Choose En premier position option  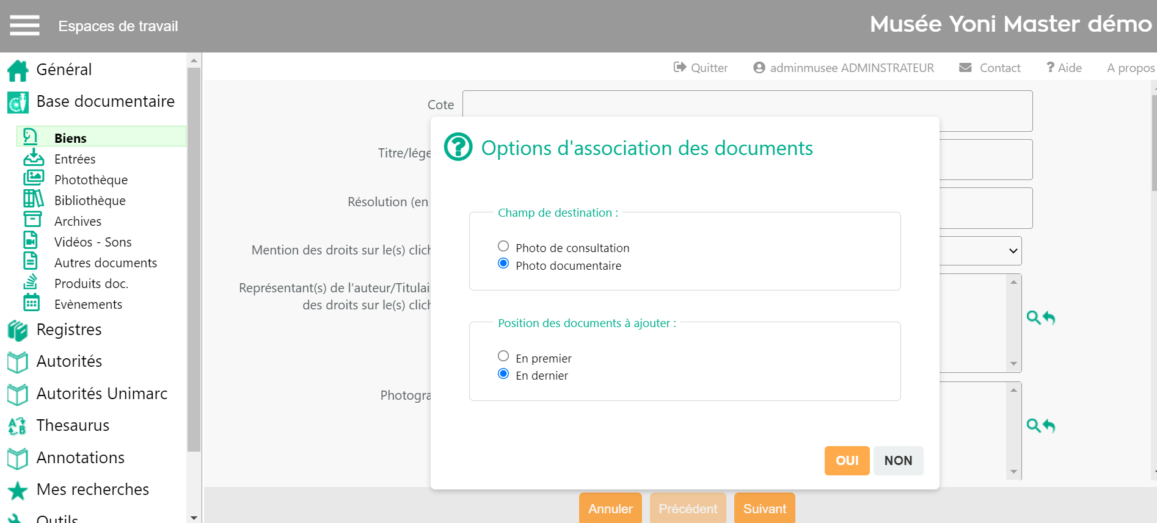pos(503,356)
